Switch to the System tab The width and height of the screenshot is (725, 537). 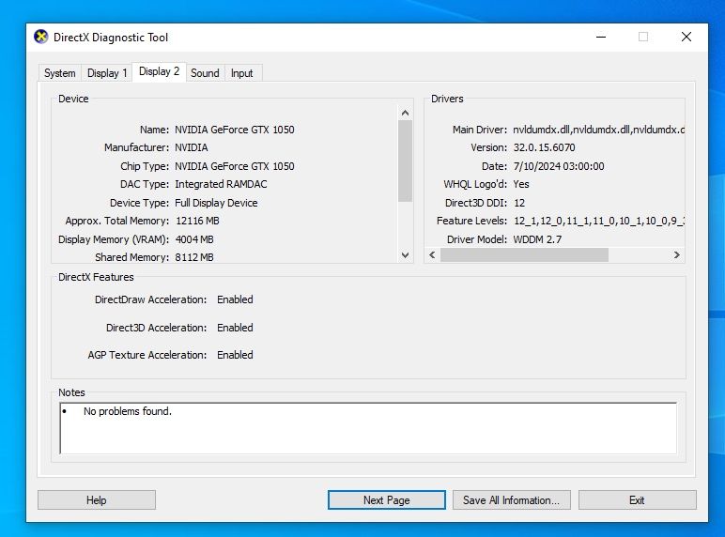point(60,73)
